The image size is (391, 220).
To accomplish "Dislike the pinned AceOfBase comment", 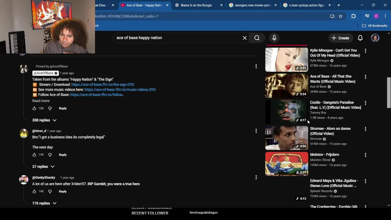I will [x=50, y=108].
